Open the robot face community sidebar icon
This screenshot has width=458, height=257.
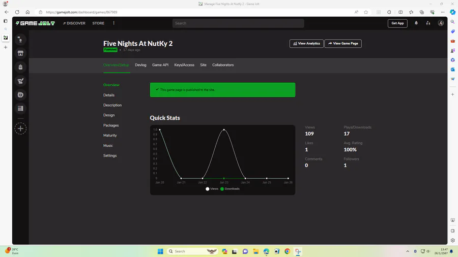click(x=20, y=94)
